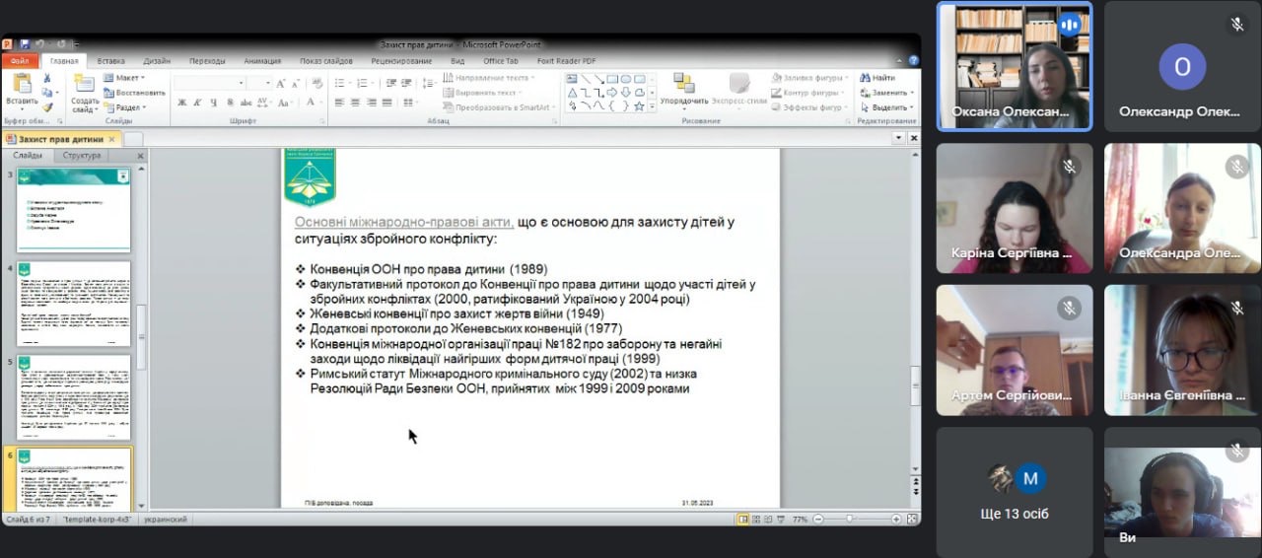Select the five-point star shape

click(x=639, y=105)
